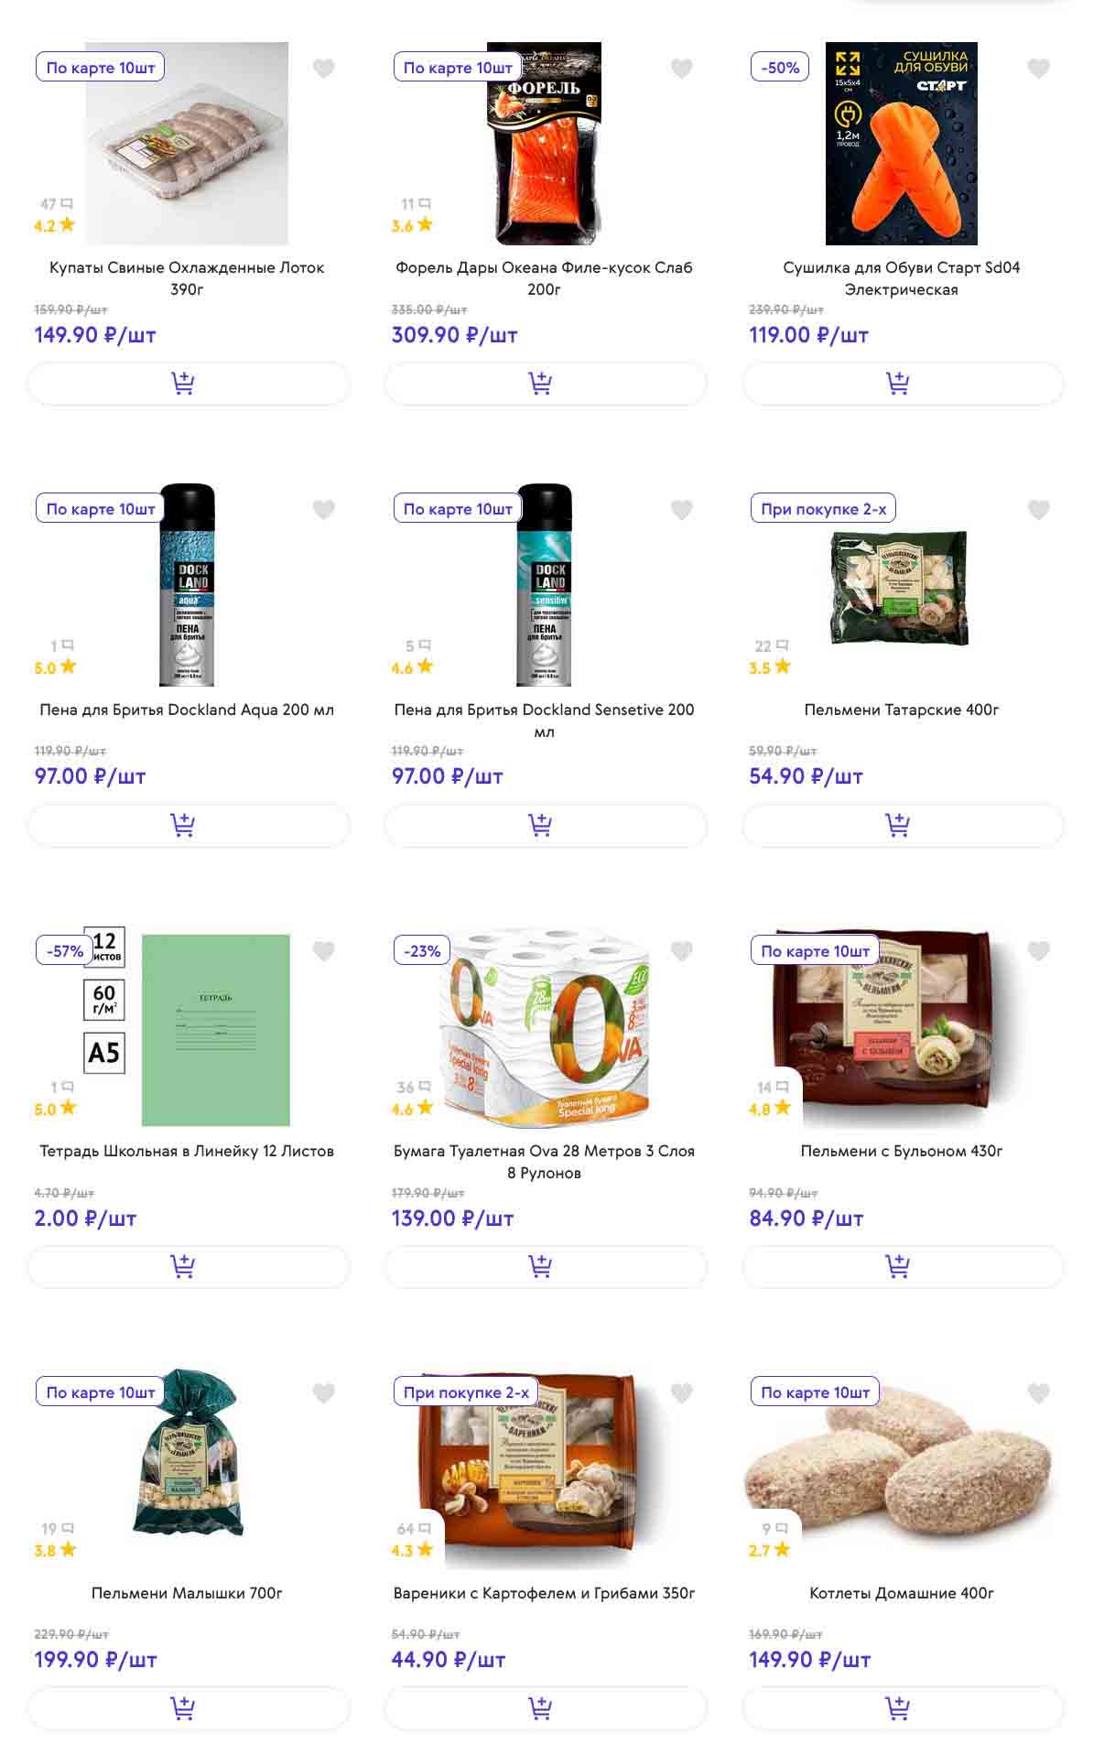Add Сушилка для Обуви to cart
The width and height of the screenshot is (1115, 1755).
(x=903, y=384)
